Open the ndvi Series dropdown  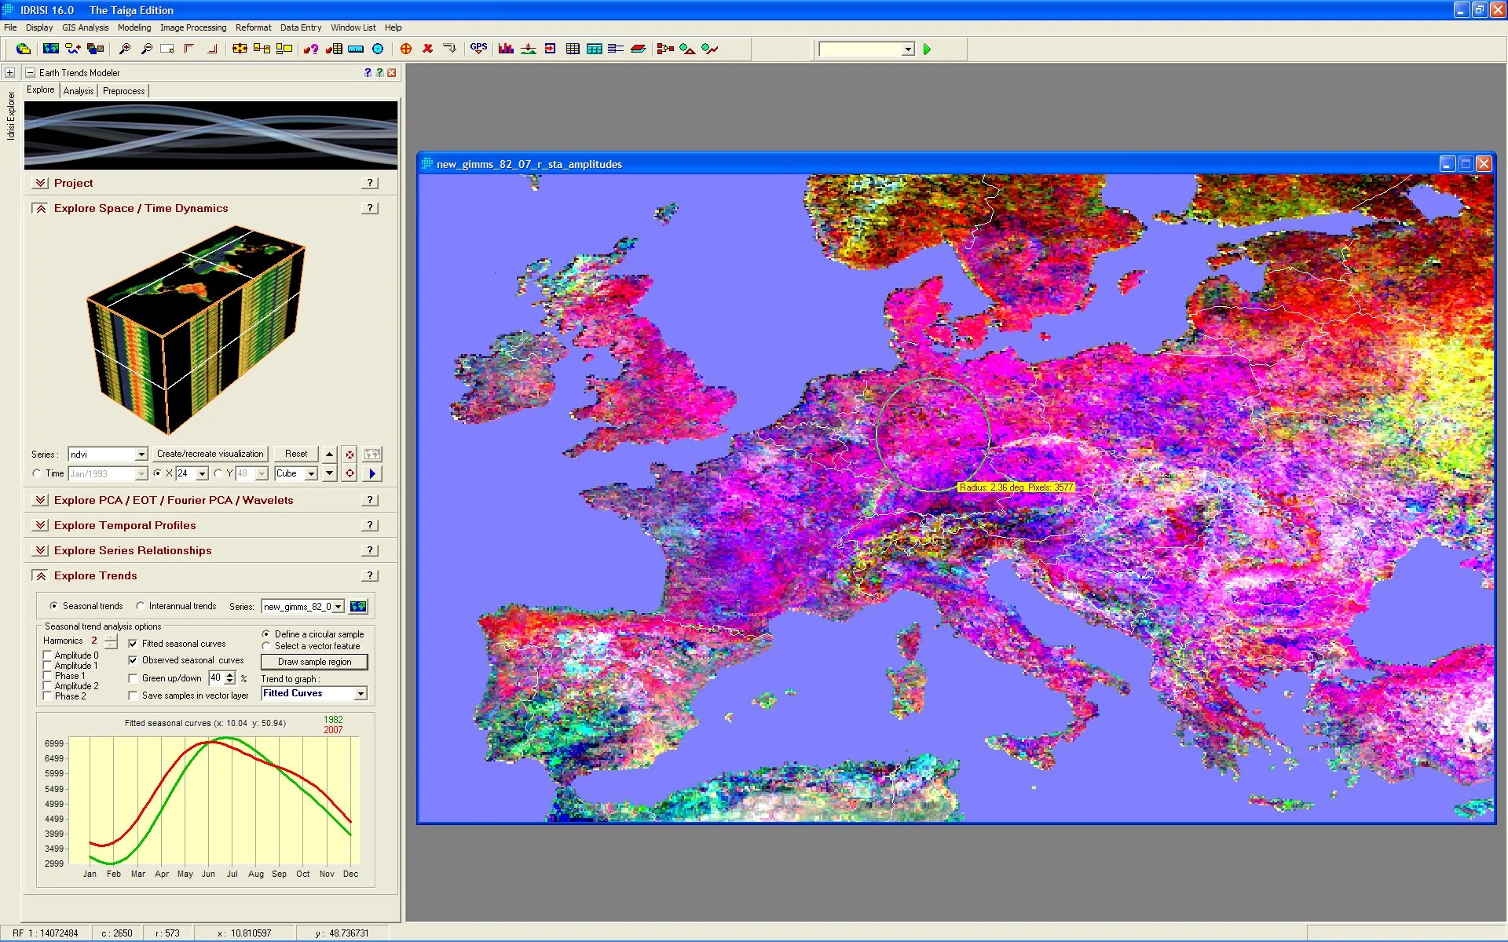coord(141,455)
